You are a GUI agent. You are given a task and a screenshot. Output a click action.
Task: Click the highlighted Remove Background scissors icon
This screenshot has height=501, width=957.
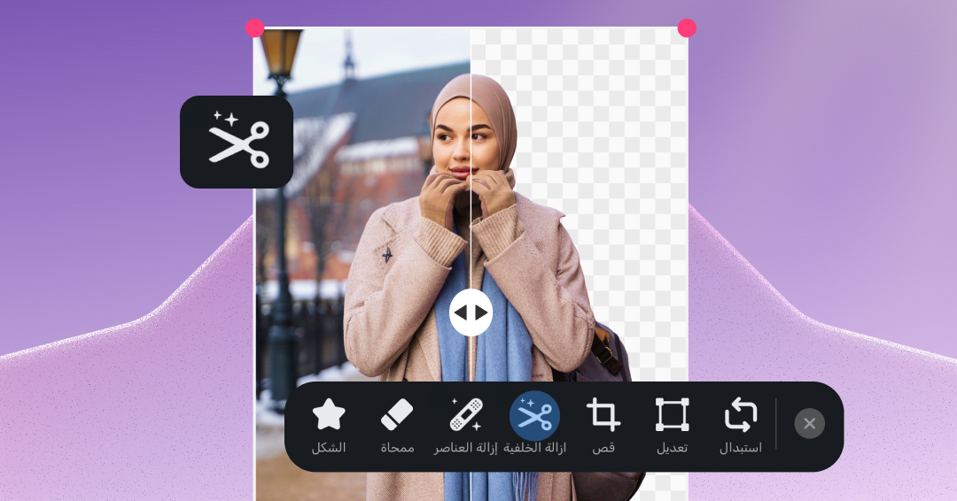[534, 416]
